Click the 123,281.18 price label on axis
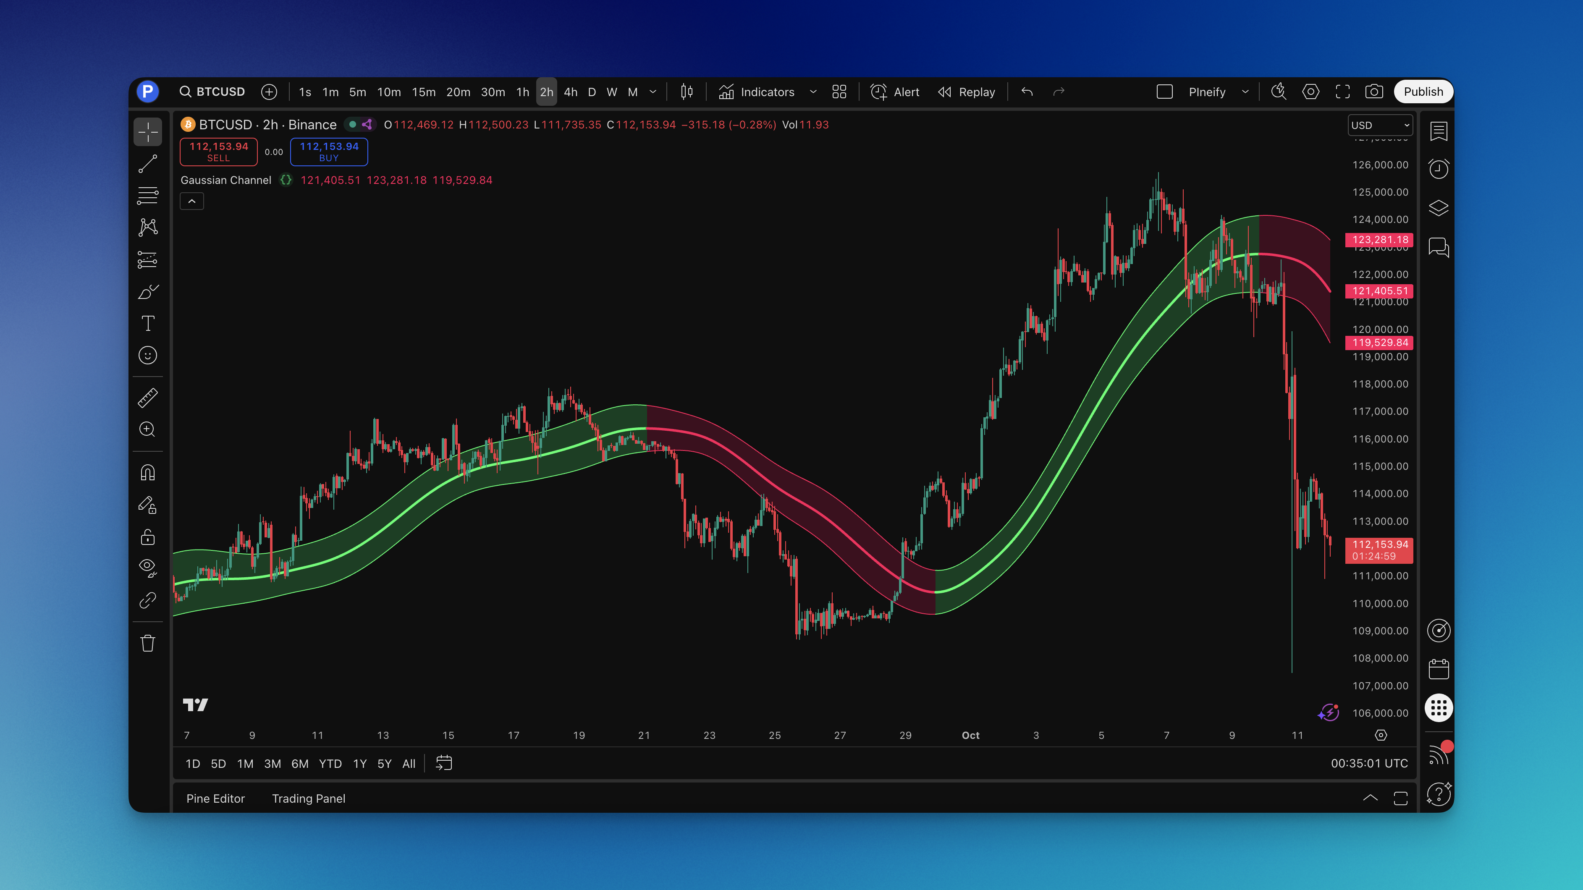 click(1379, 240)
